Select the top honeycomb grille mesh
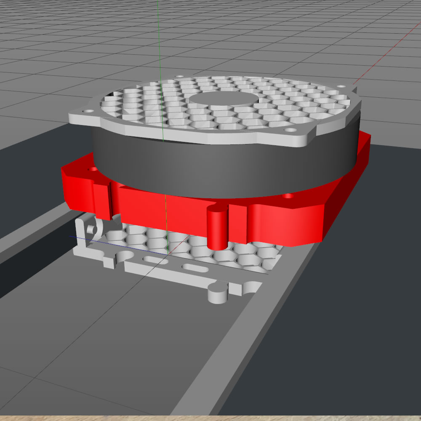 click(139, 105)
